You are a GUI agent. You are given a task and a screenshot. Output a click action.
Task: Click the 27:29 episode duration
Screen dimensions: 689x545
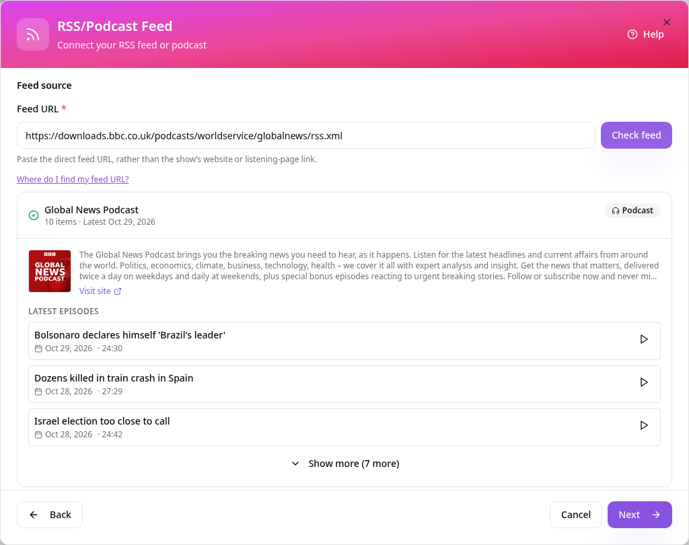(112, 392)
